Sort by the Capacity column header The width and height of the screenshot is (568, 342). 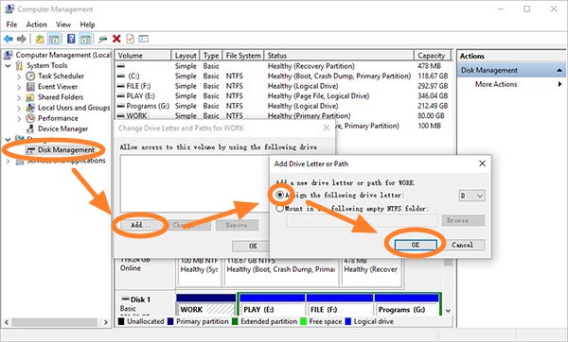(x=433, y=56)
